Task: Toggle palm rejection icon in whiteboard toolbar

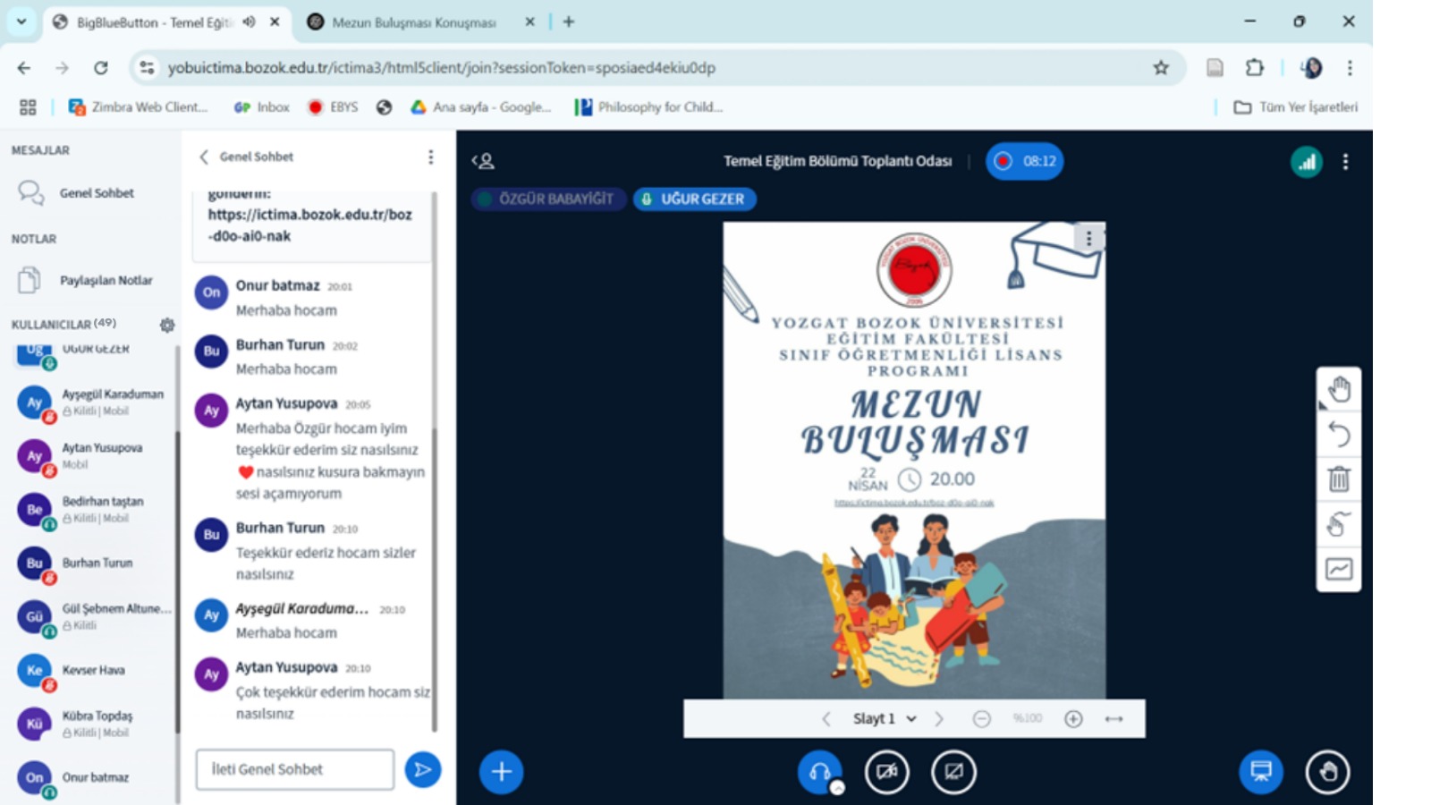Action: [x=1338, y=524]
